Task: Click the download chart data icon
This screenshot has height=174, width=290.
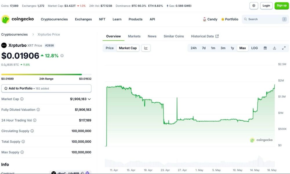Action: (x=274, y=48)
